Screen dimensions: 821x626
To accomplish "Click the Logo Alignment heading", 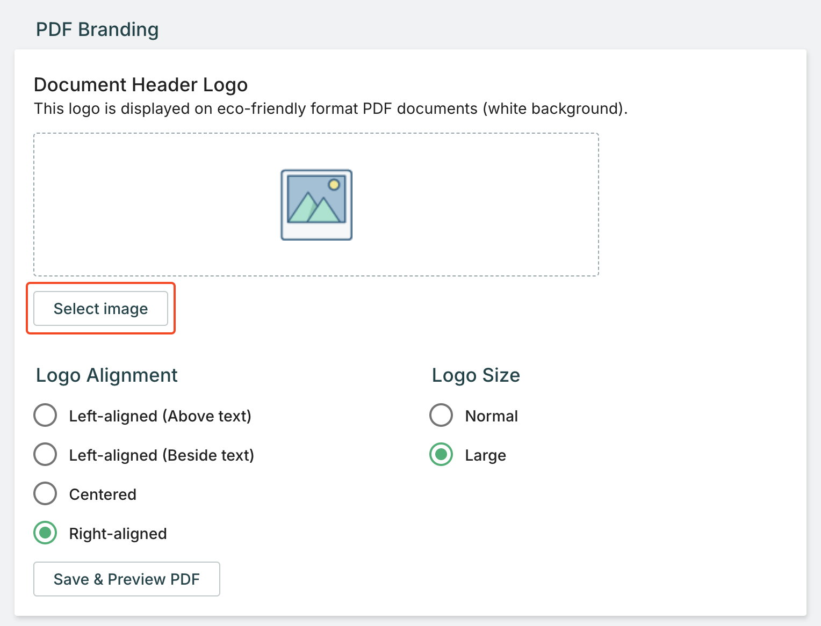I will click(106, 375).
